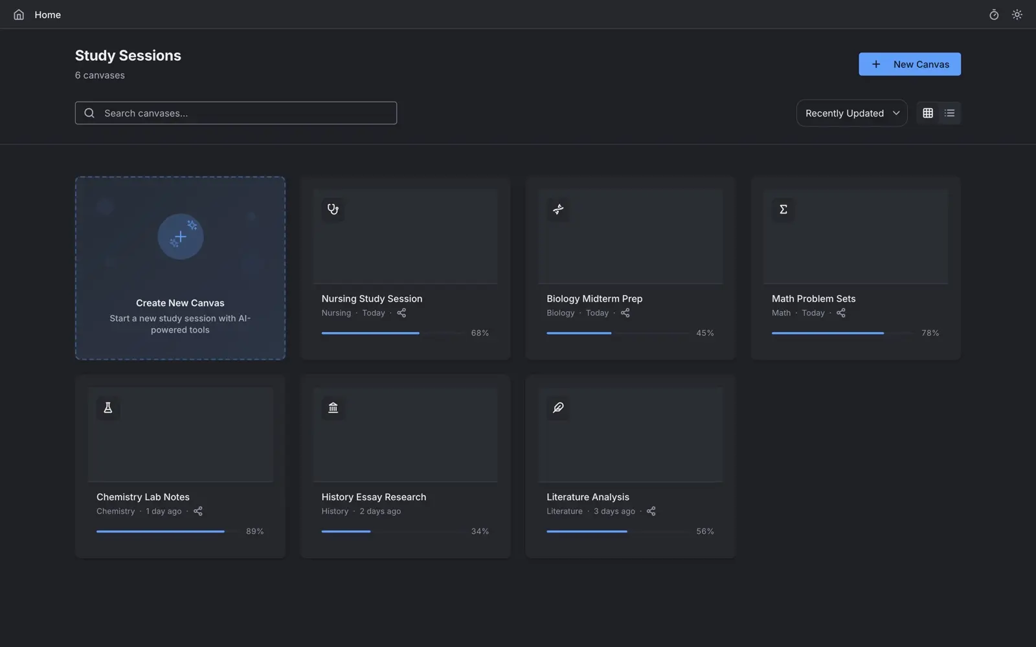Image resolution: width=1036 pixels, height=647 pixels.
Task: Click share icon on Biology Midterm Prep
Action: 625,313
